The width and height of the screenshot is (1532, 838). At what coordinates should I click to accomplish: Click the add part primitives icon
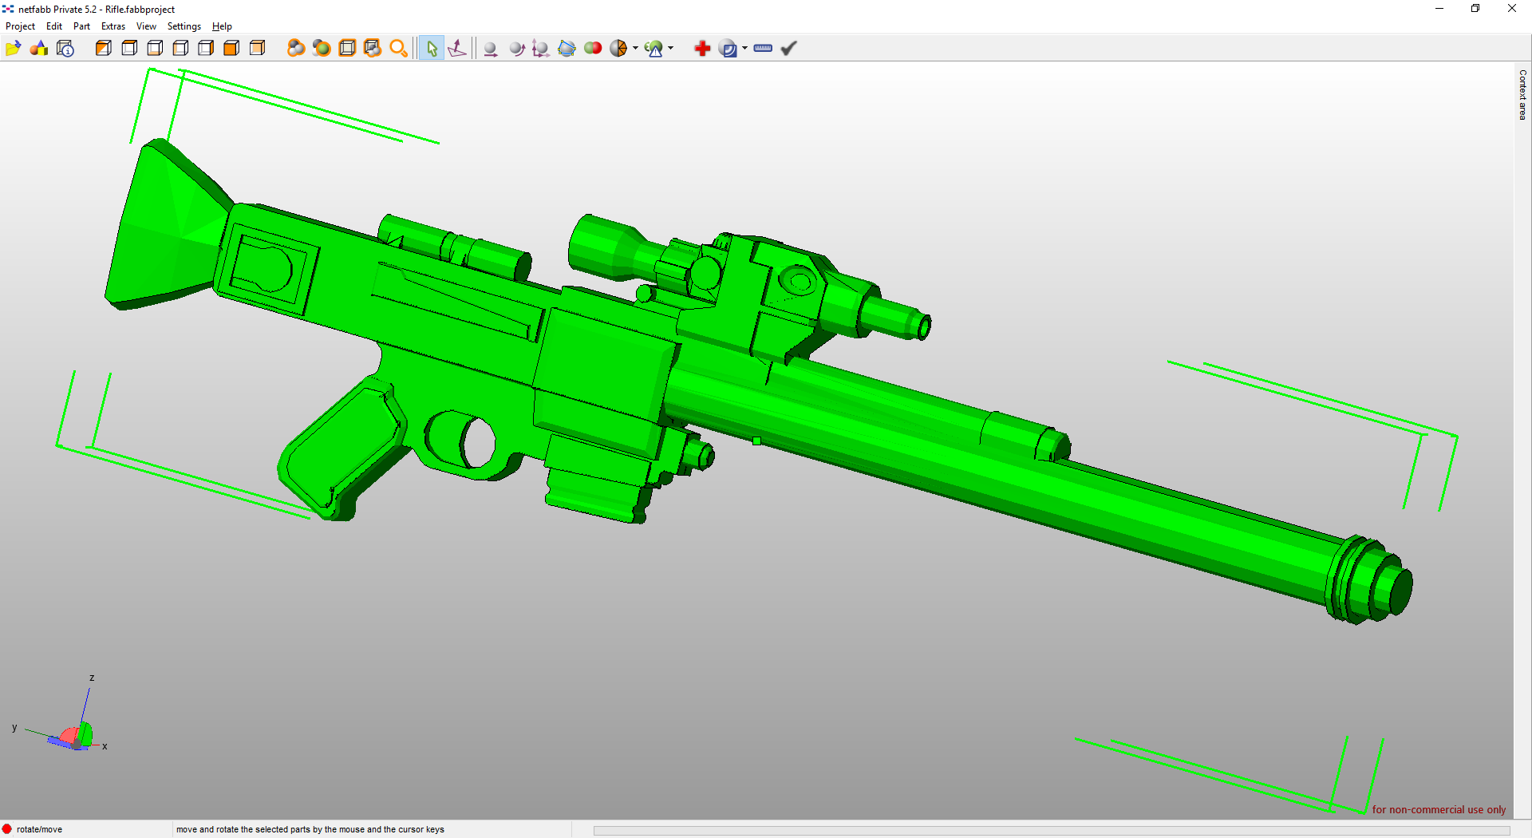pos(39,49)
